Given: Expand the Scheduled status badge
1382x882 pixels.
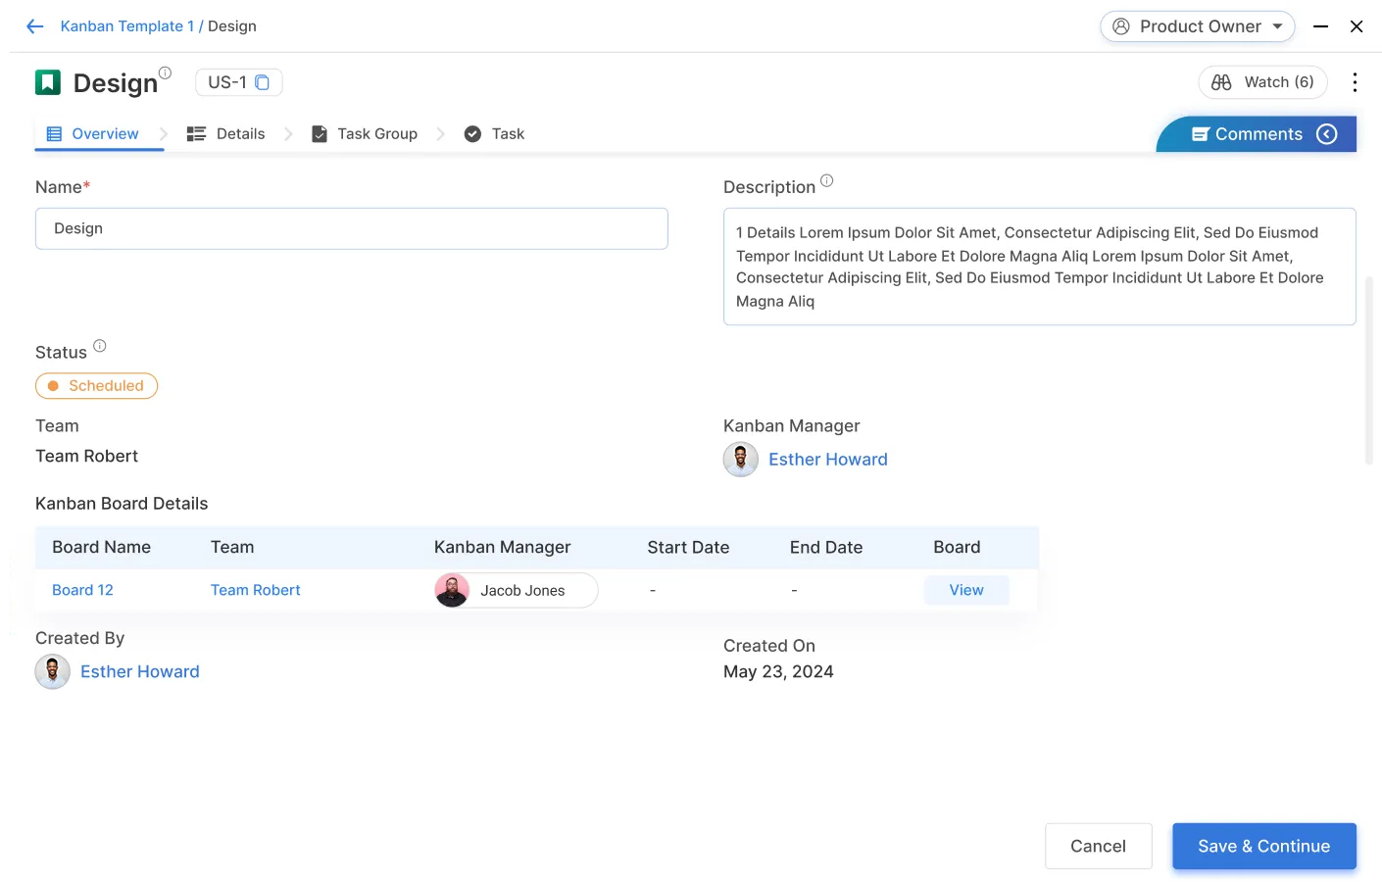Looking at the screenshot, I should pos(96,385).
